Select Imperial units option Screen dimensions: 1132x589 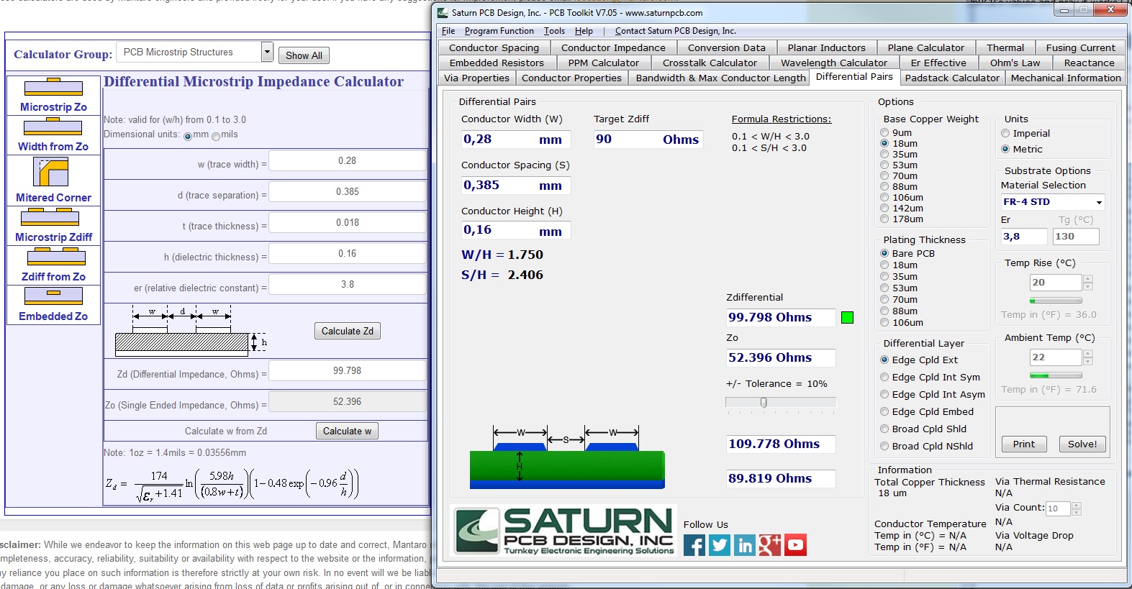pos(1005,133)
